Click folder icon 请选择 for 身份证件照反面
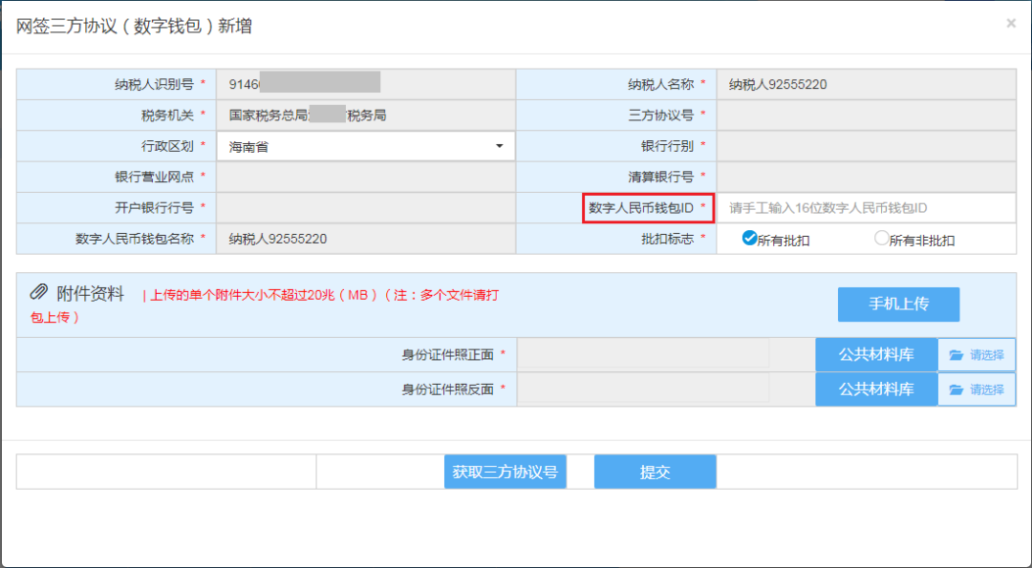The width and height of the screenshot is (1032, 568). 976,389
